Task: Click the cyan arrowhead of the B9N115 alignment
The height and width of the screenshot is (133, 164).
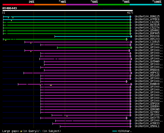Action: coord(131,17)
